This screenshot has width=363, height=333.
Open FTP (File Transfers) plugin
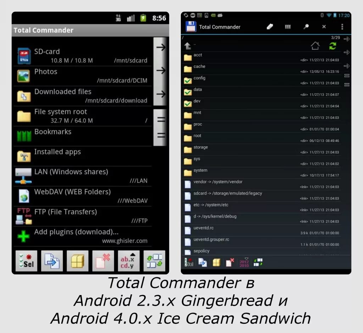[82, 216]
